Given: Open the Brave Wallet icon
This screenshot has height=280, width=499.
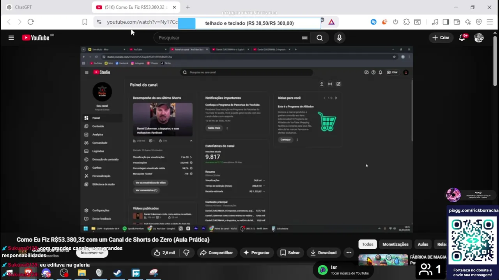Looking at the screenshot, I should pyautogui.click(x=457, y=22).
